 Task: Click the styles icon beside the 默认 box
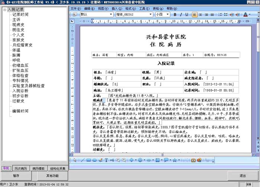pyautogui.click(x=75, y=14)
